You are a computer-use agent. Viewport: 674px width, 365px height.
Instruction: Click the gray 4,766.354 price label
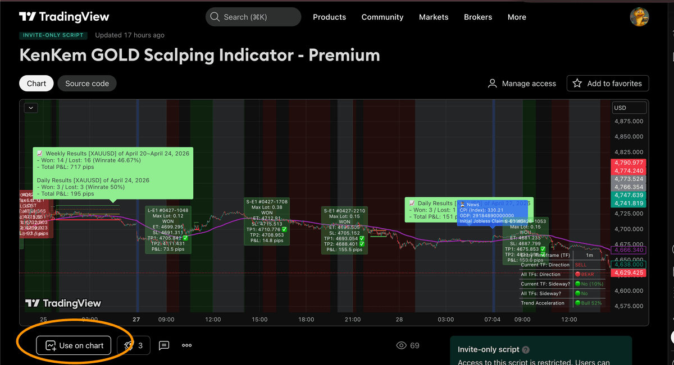629,187
